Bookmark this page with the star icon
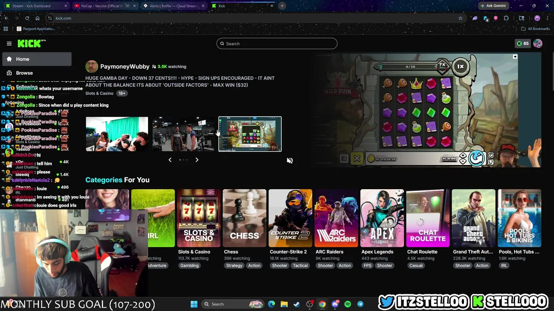 (x=460, y=18)
